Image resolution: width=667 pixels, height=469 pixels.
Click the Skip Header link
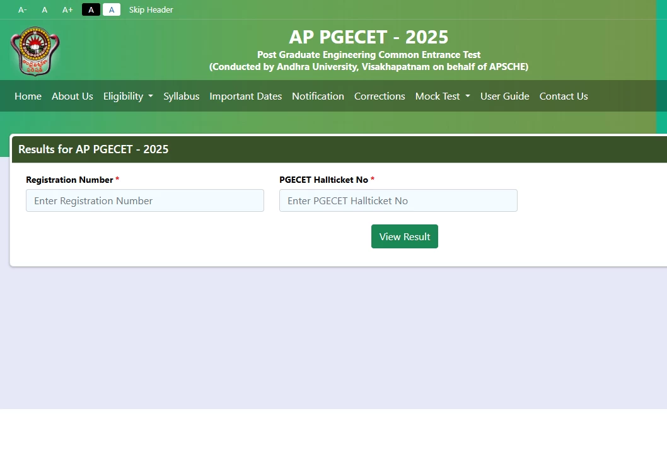tap(151, 9)
